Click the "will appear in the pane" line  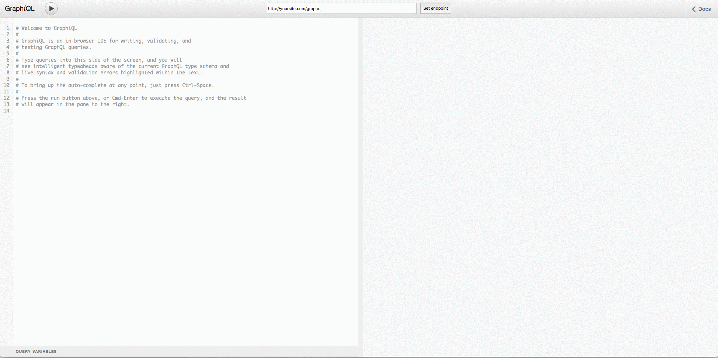75,104
